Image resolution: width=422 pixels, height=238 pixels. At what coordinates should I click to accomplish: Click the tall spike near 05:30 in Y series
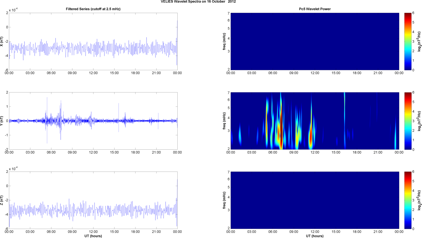coord(47,120)
